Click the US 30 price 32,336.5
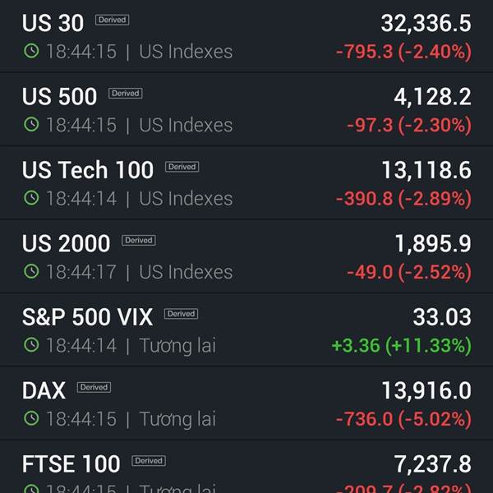This screenshot has width=493, height=493. [x=426, y=23]
